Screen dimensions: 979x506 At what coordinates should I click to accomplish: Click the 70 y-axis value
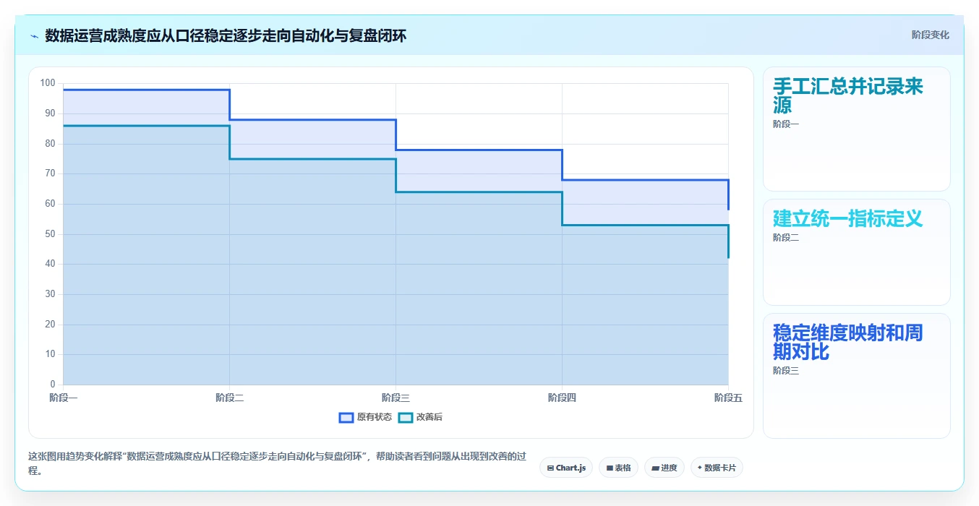tap(50, 173)
